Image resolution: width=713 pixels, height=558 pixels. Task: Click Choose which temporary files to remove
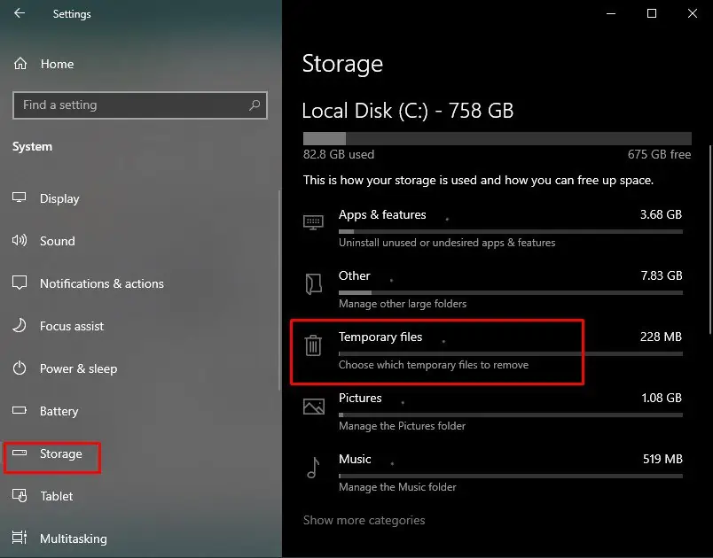pos(434,365)
